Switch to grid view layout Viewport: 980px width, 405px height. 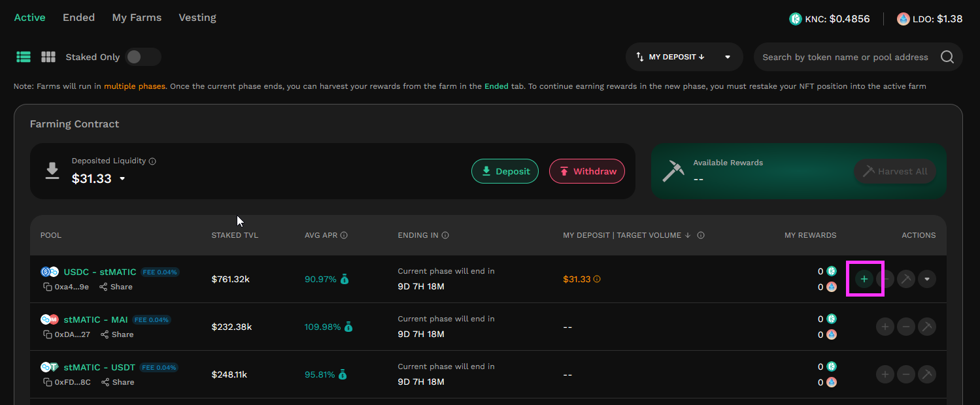(x=48, y=57)
